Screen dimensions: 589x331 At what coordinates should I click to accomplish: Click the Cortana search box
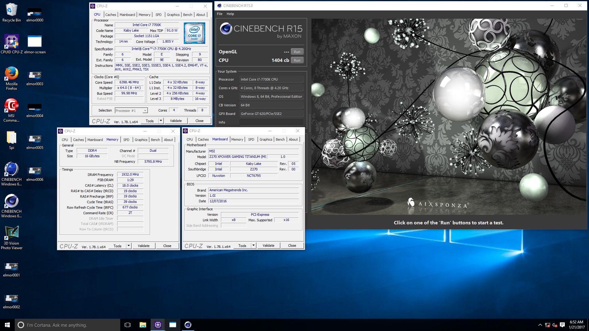(x=67, y=325)
